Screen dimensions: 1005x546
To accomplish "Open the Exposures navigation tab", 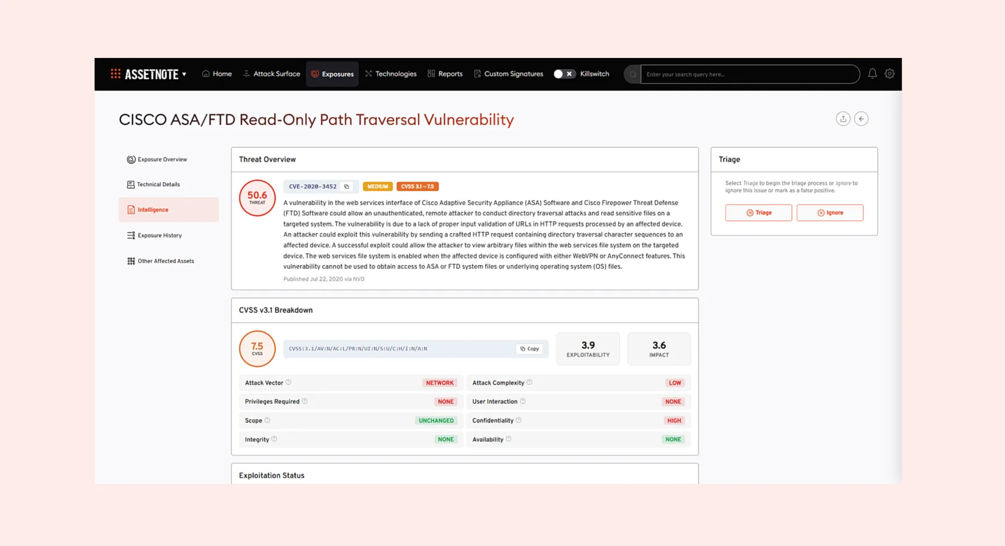I will tap(332, 74).
